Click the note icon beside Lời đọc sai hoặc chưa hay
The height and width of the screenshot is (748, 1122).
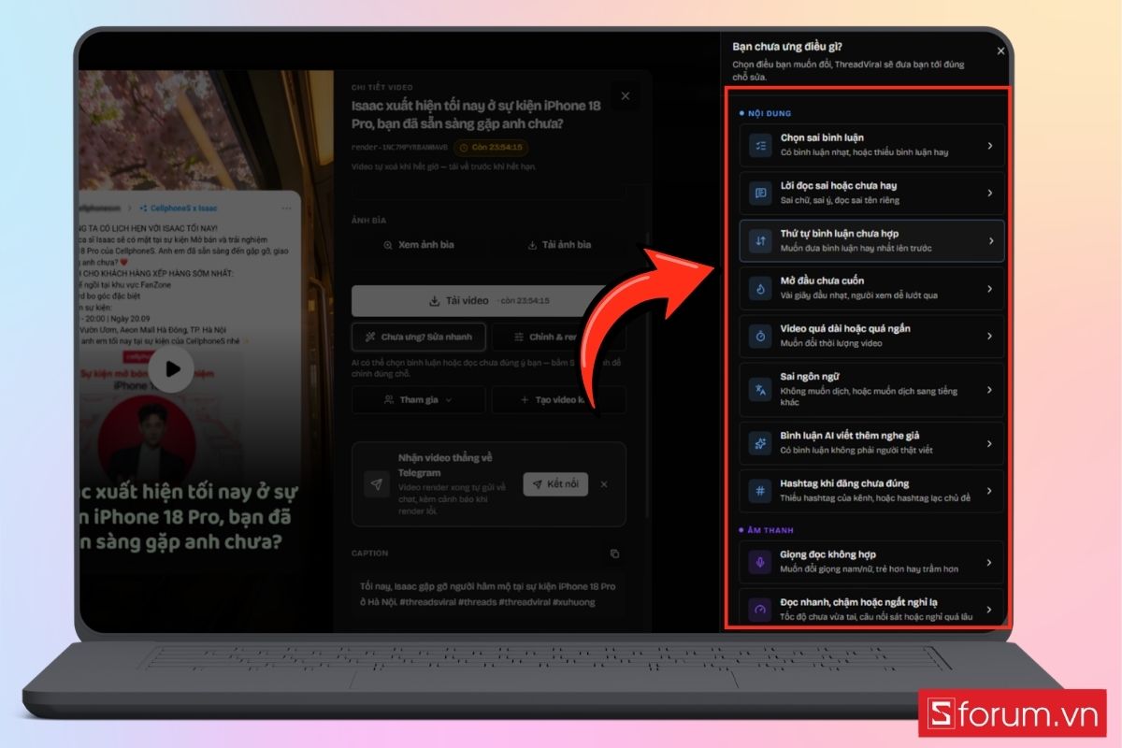pyautogui.click(x=760, y=193)
